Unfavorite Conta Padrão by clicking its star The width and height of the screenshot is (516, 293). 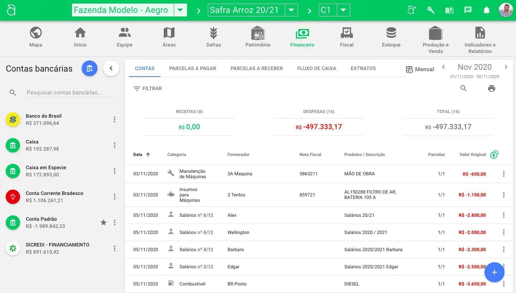coord(104,222)
